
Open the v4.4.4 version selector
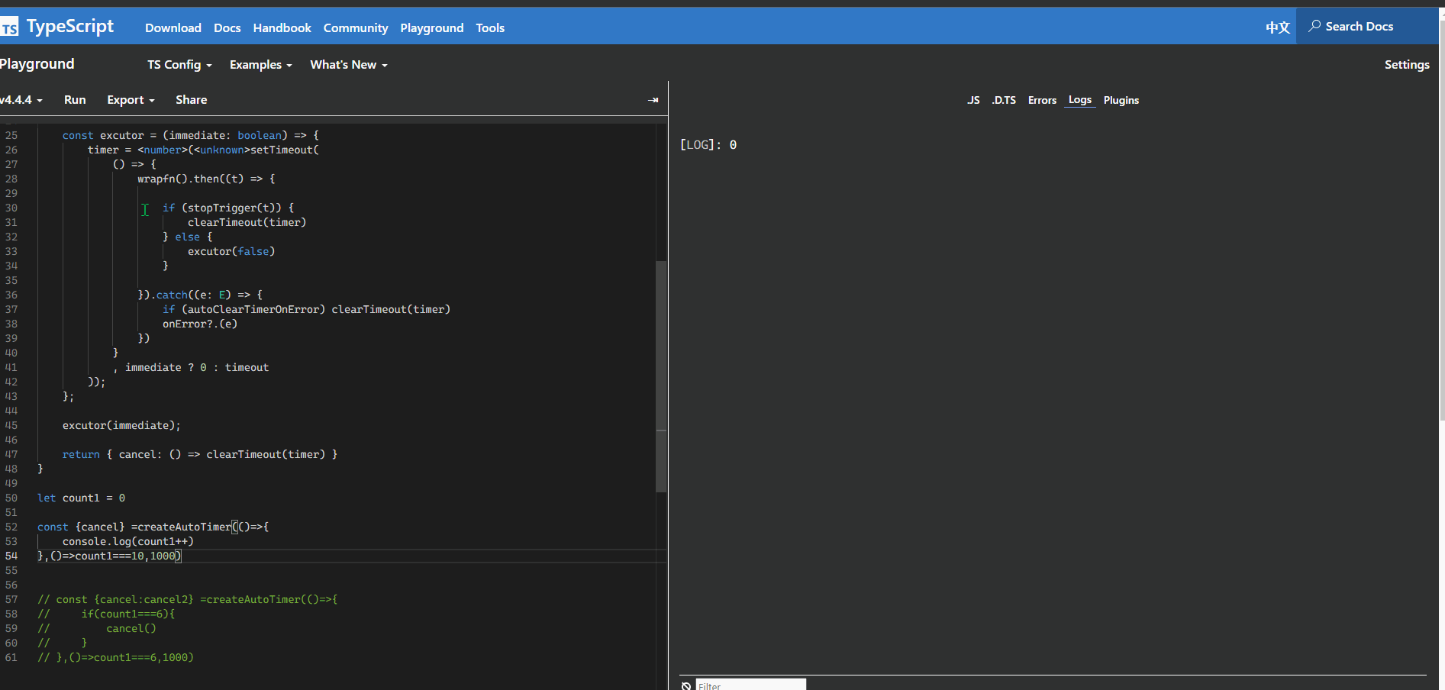21,100
